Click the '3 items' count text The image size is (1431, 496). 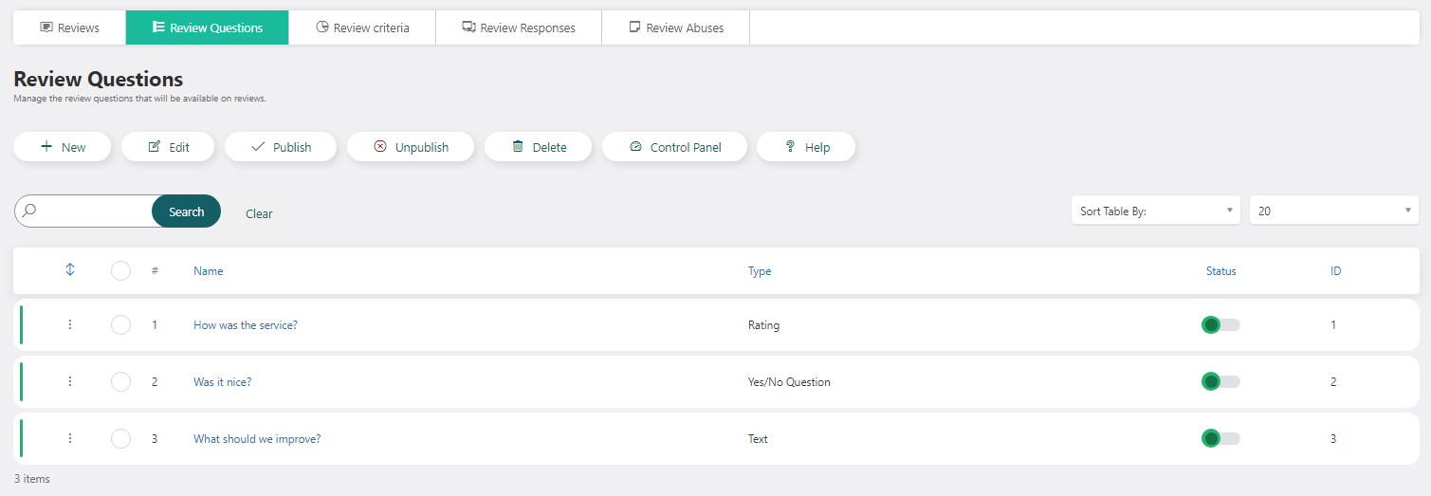[x=32, y=479]
